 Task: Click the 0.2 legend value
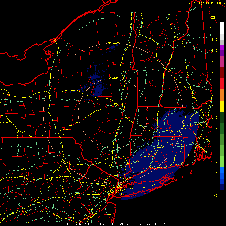[215, 162]
